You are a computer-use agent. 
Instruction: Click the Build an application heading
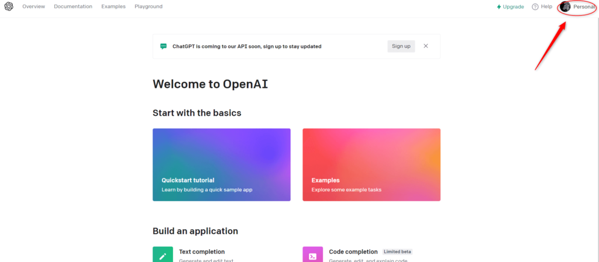click(x=195, y=231)
